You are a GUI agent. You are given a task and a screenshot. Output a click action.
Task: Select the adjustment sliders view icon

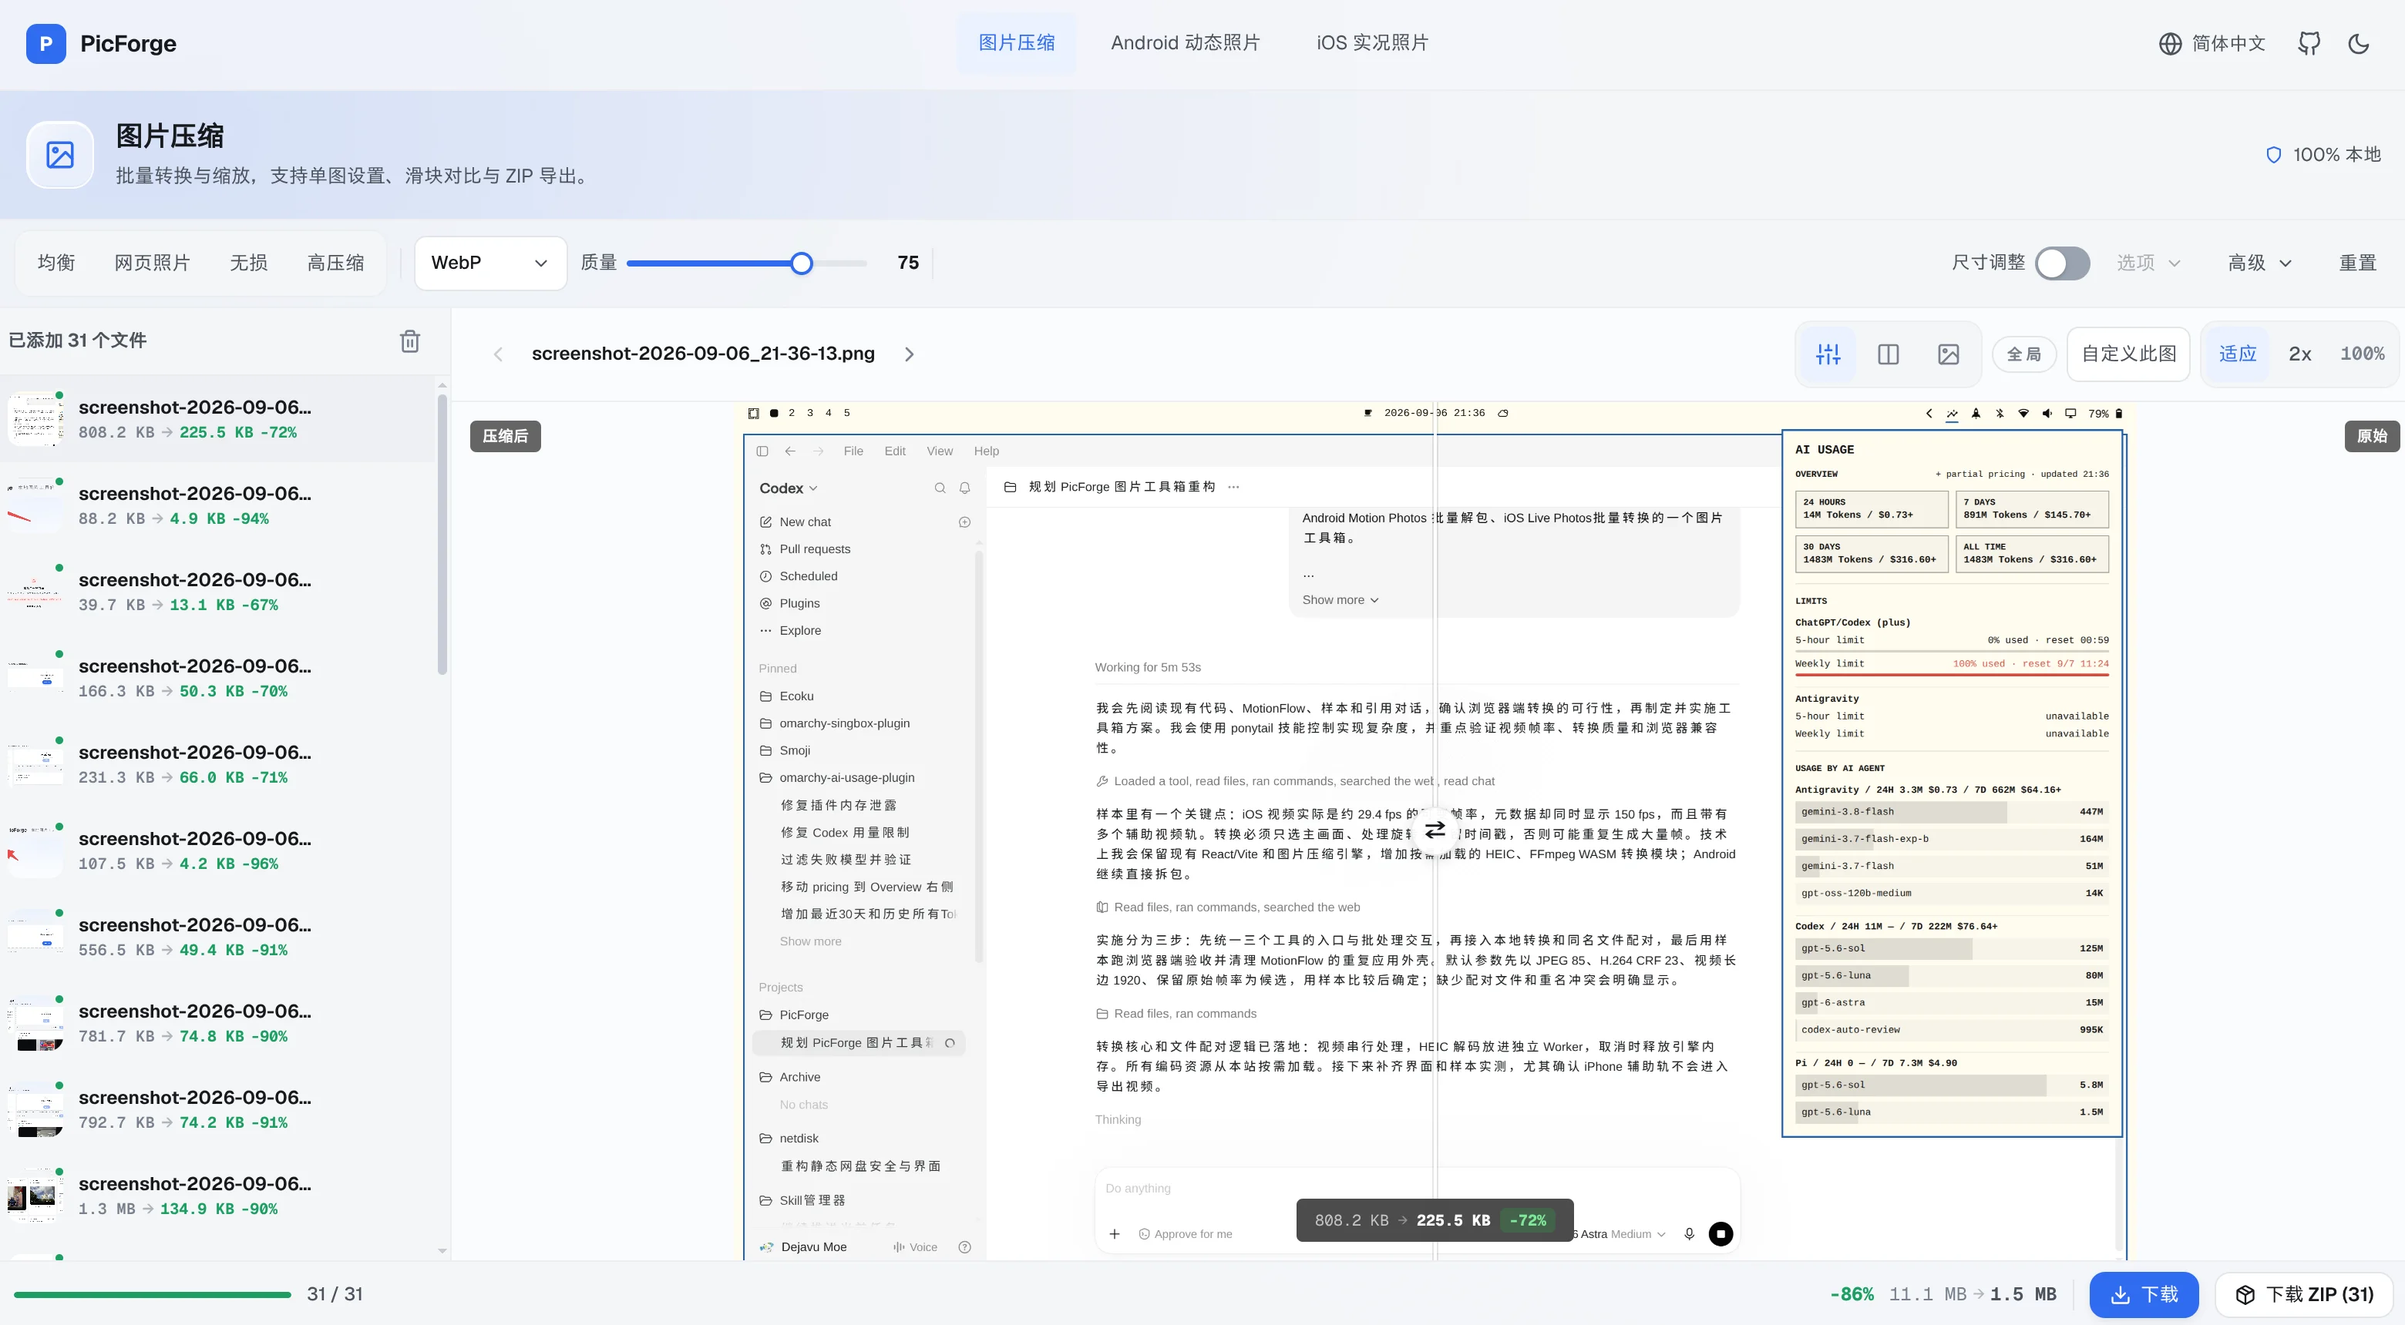[x=1828, y=354]
